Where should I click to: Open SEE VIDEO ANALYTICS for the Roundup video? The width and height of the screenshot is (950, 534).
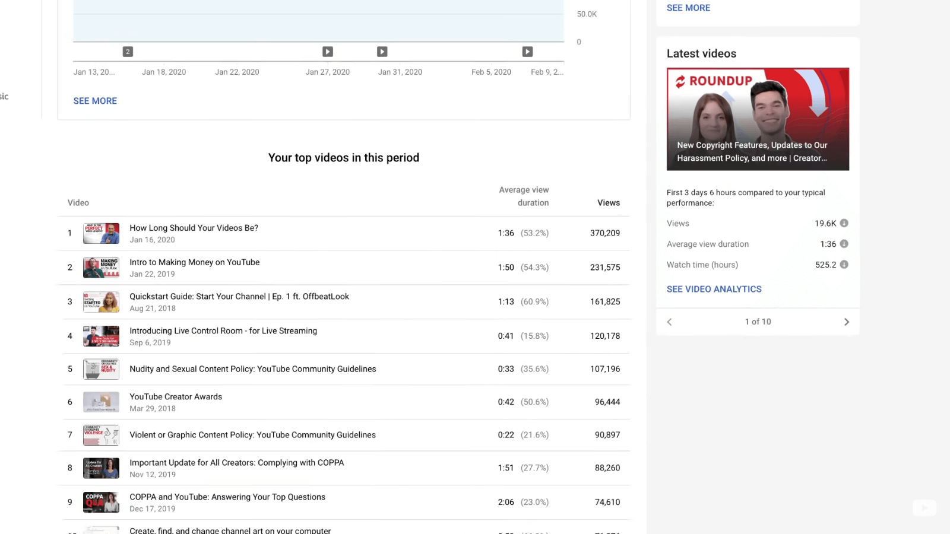pos(714,289)
